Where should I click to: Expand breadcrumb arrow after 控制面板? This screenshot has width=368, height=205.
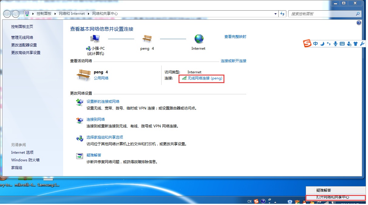coord(55,14)
